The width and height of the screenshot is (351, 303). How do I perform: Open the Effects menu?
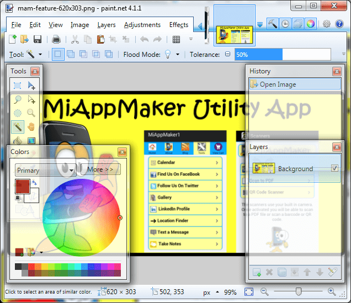(179, 25)
